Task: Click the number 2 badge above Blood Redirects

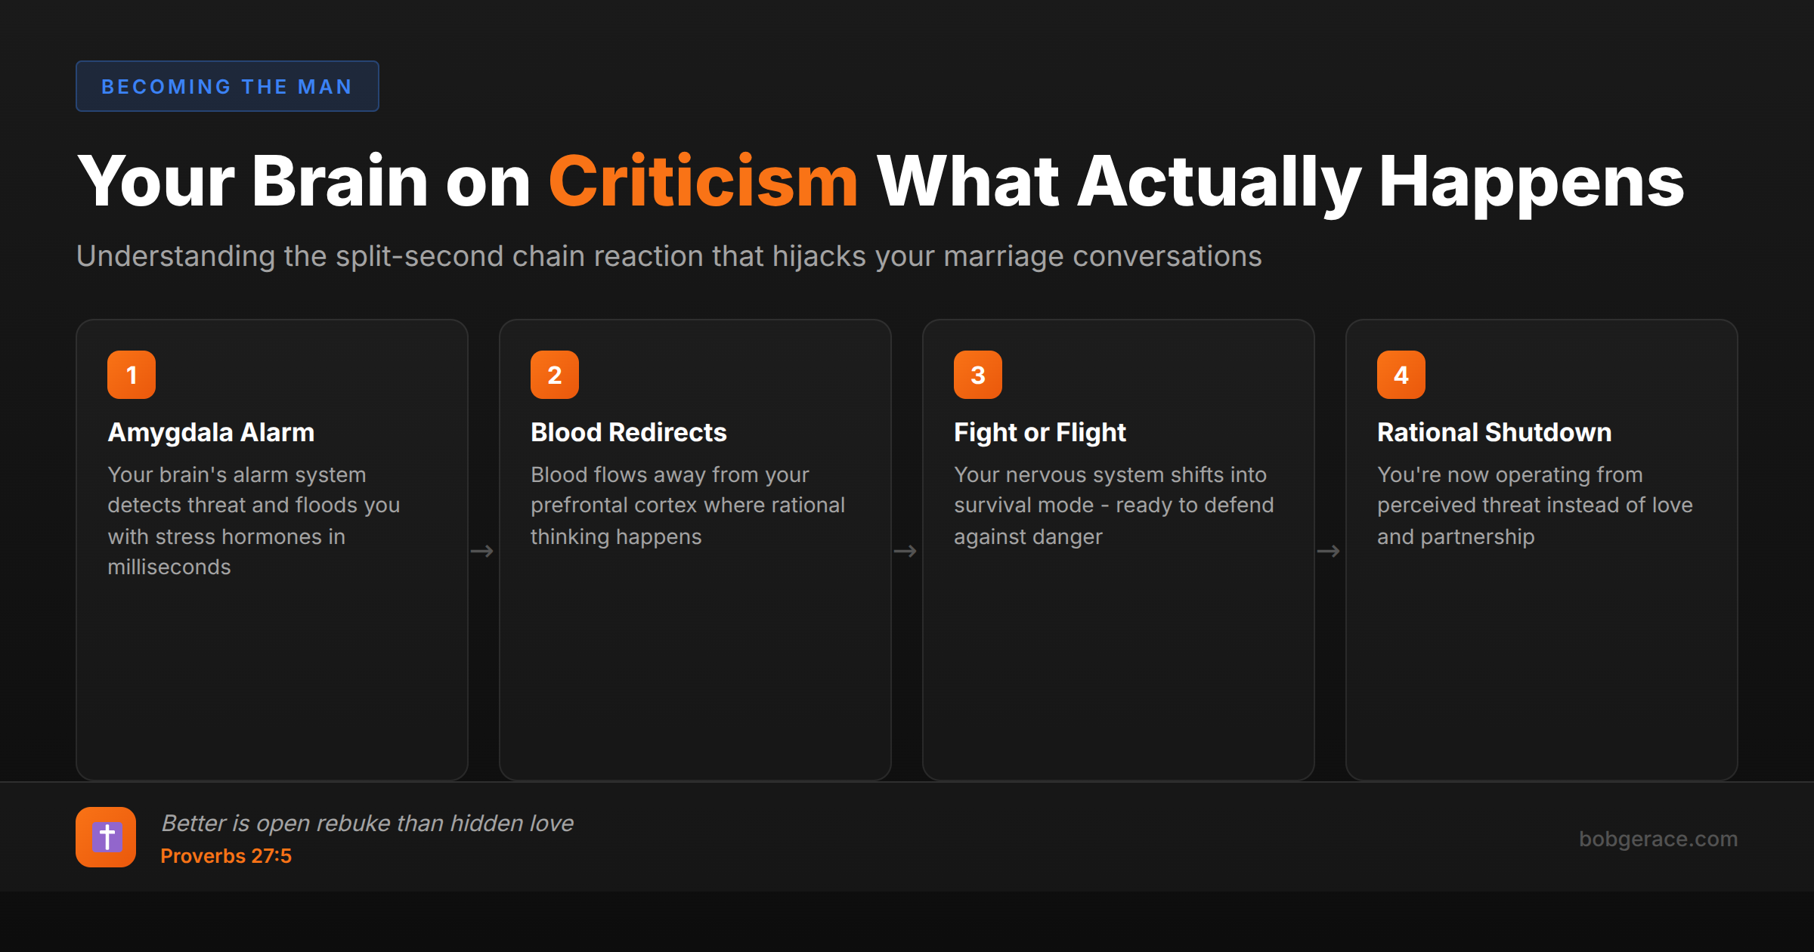Action: (x=554, y=373)
